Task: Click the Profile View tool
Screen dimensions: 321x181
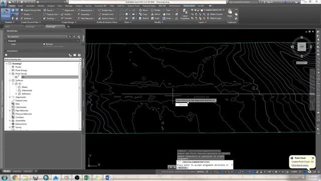Action: (x=106, y=10)
